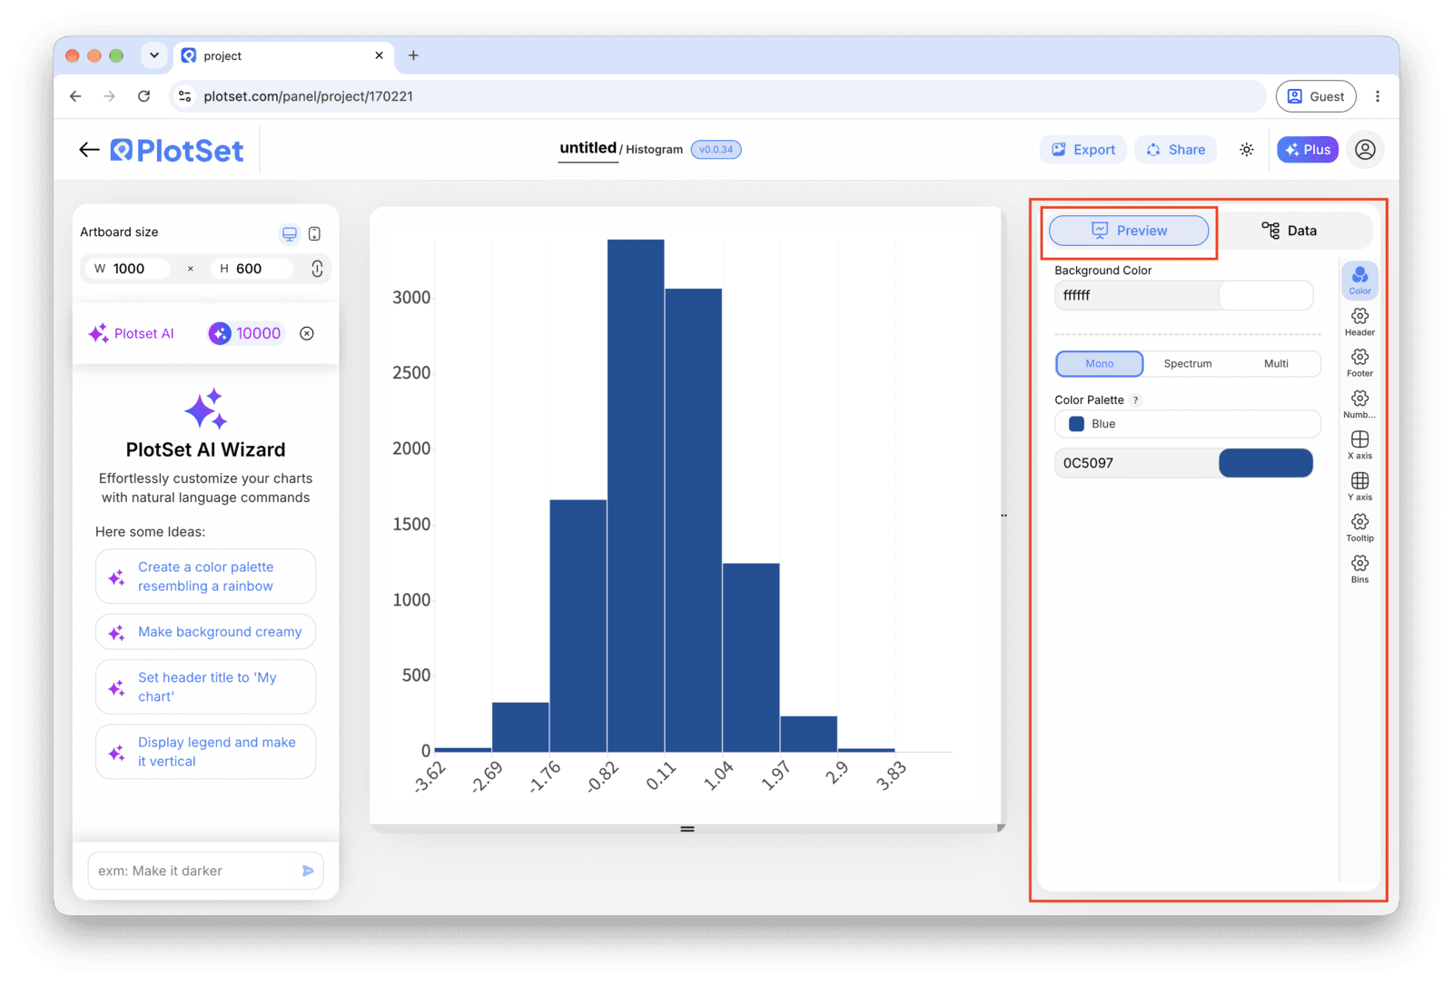
Task: Close the Plotset AI panel
Action: [x=307, y=333]
